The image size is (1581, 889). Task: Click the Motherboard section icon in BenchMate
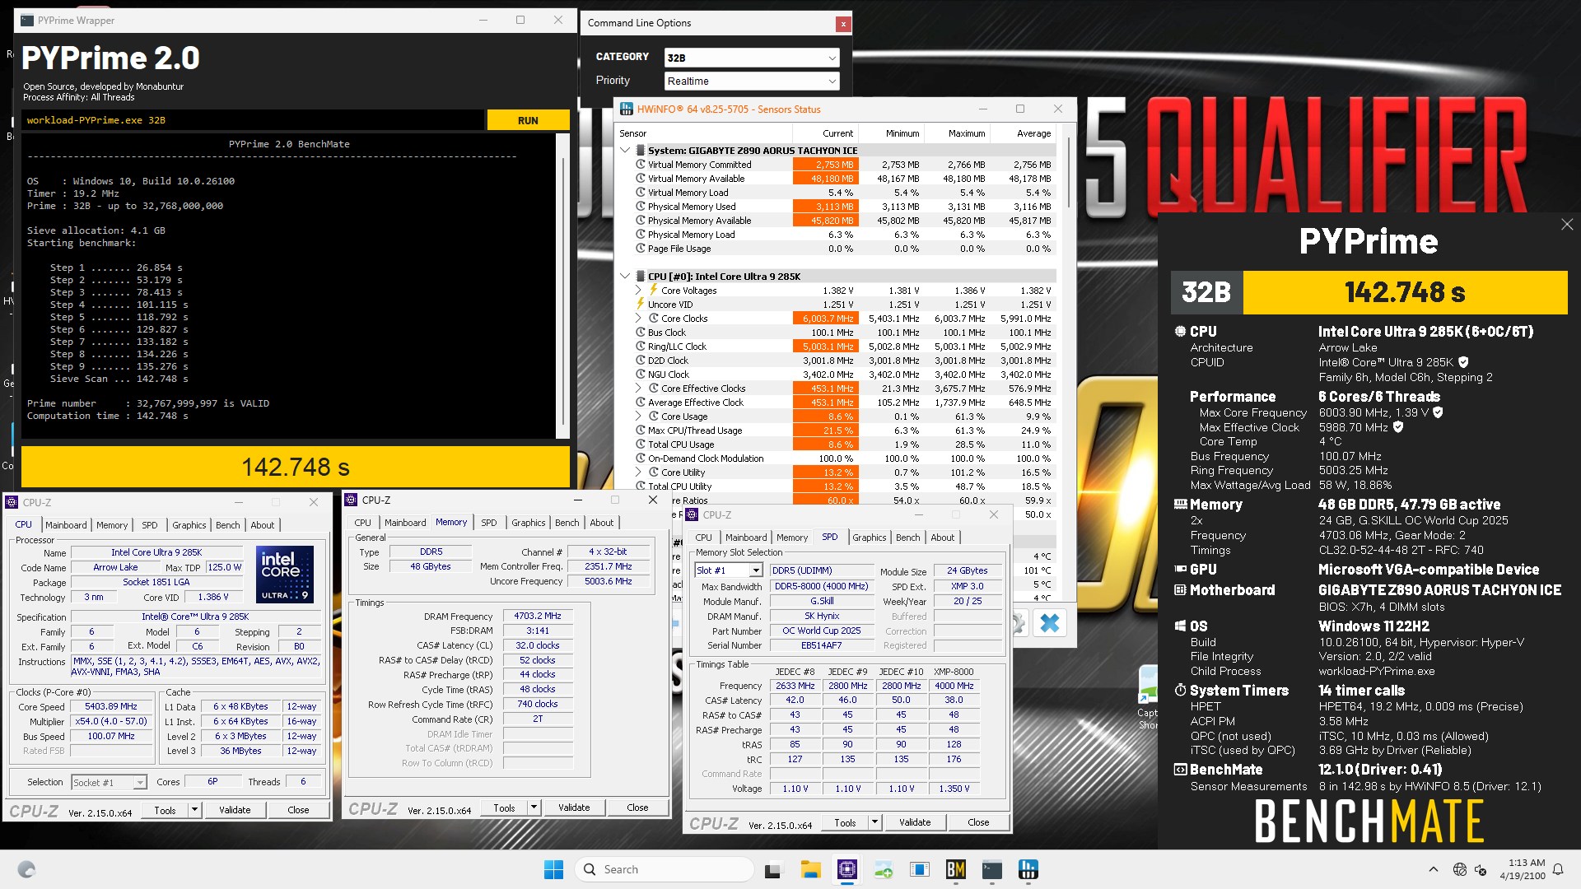click(1180, 590)
